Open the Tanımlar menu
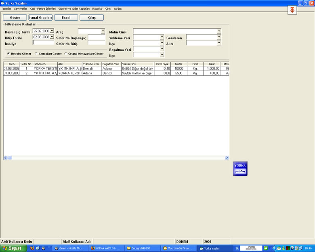315x252 pixels. (x=6, y=8)
